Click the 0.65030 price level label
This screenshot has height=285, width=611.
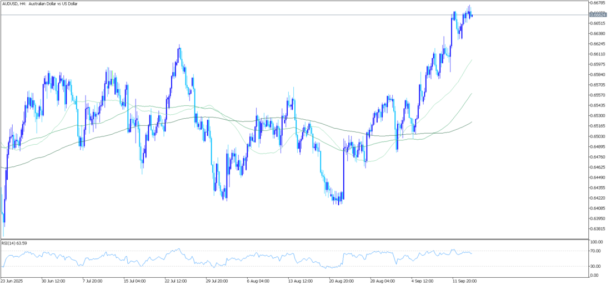(x=598, y=136)
